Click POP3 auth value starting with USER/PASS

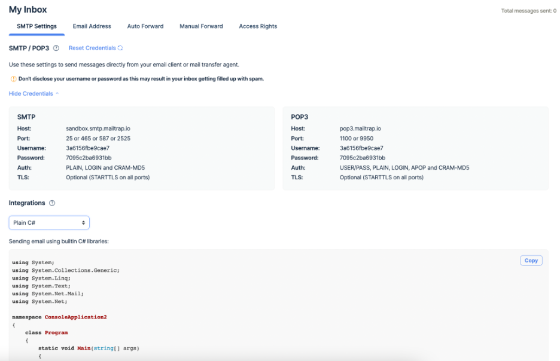(404, 168)
